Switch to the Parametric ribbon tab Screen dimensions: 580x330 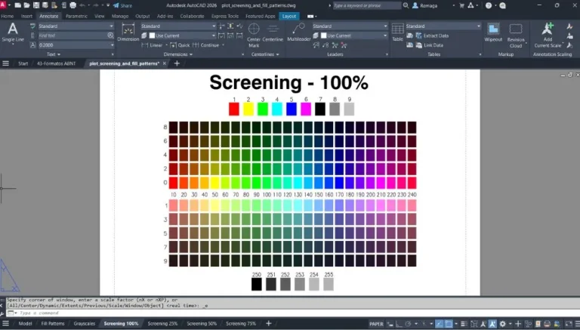coord(76,17)
